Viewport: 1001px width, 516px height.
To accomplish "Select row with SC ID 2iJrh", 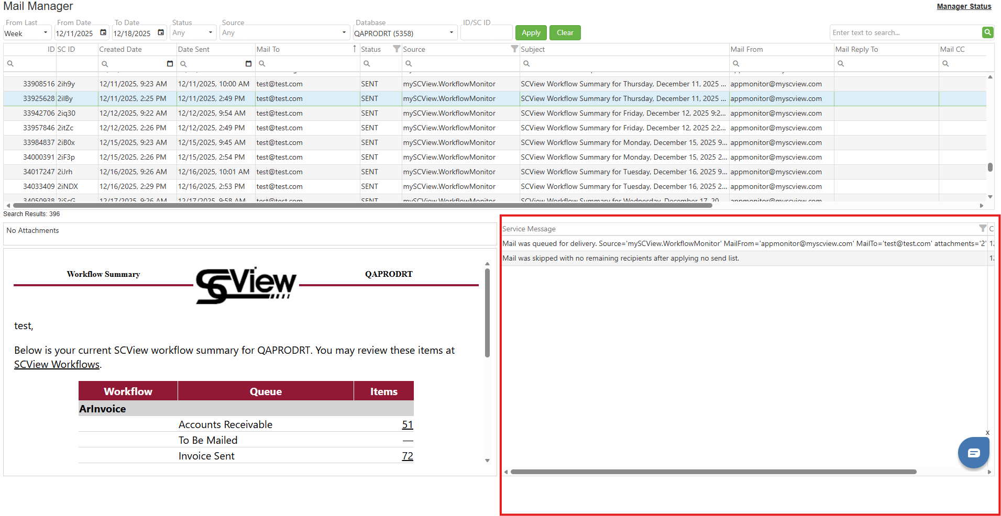I will 495,172.
